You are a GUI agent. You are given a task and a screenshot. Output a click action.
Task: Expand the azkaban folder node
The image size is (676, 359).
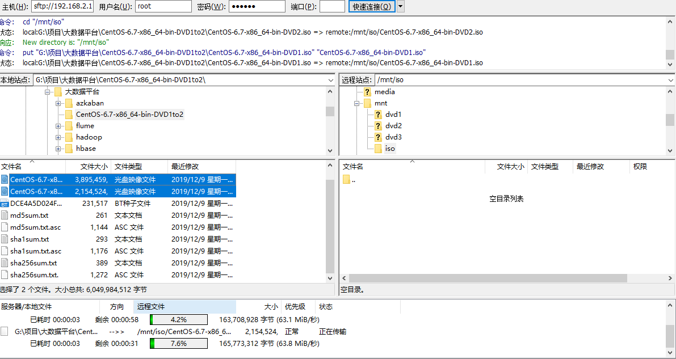58,103
